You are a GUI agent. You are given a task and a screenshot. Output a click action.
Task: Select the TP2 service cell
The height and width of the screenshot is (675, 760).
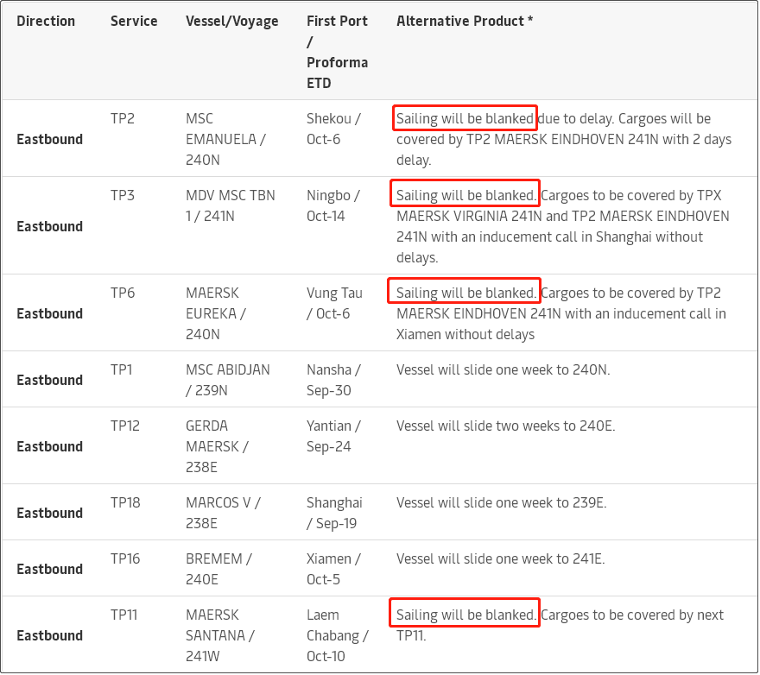pyautogui.click(x=123, y=118)
